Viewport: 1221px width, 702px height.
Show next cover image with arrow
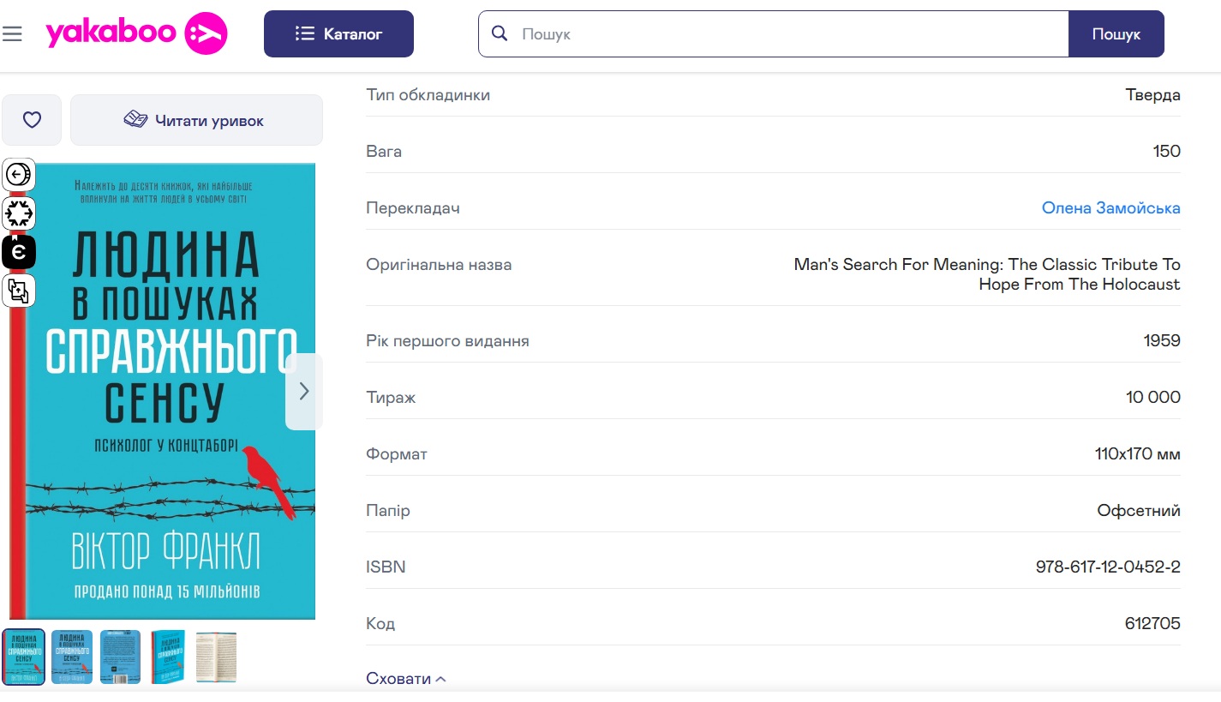[x=303, y=391]
